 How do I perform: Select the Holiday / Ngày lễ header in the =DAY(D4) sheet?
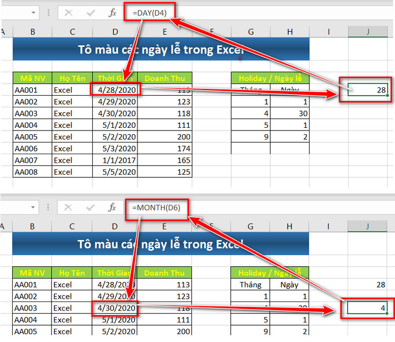tap(270, 78)
